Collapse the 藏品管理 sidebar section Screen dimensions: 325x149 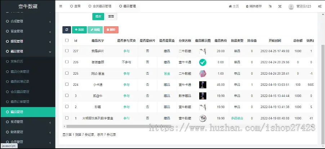[x=27, y=51]
